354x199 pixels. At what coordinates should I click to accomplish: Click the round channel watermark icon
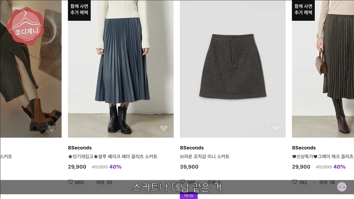click(342, 187)
